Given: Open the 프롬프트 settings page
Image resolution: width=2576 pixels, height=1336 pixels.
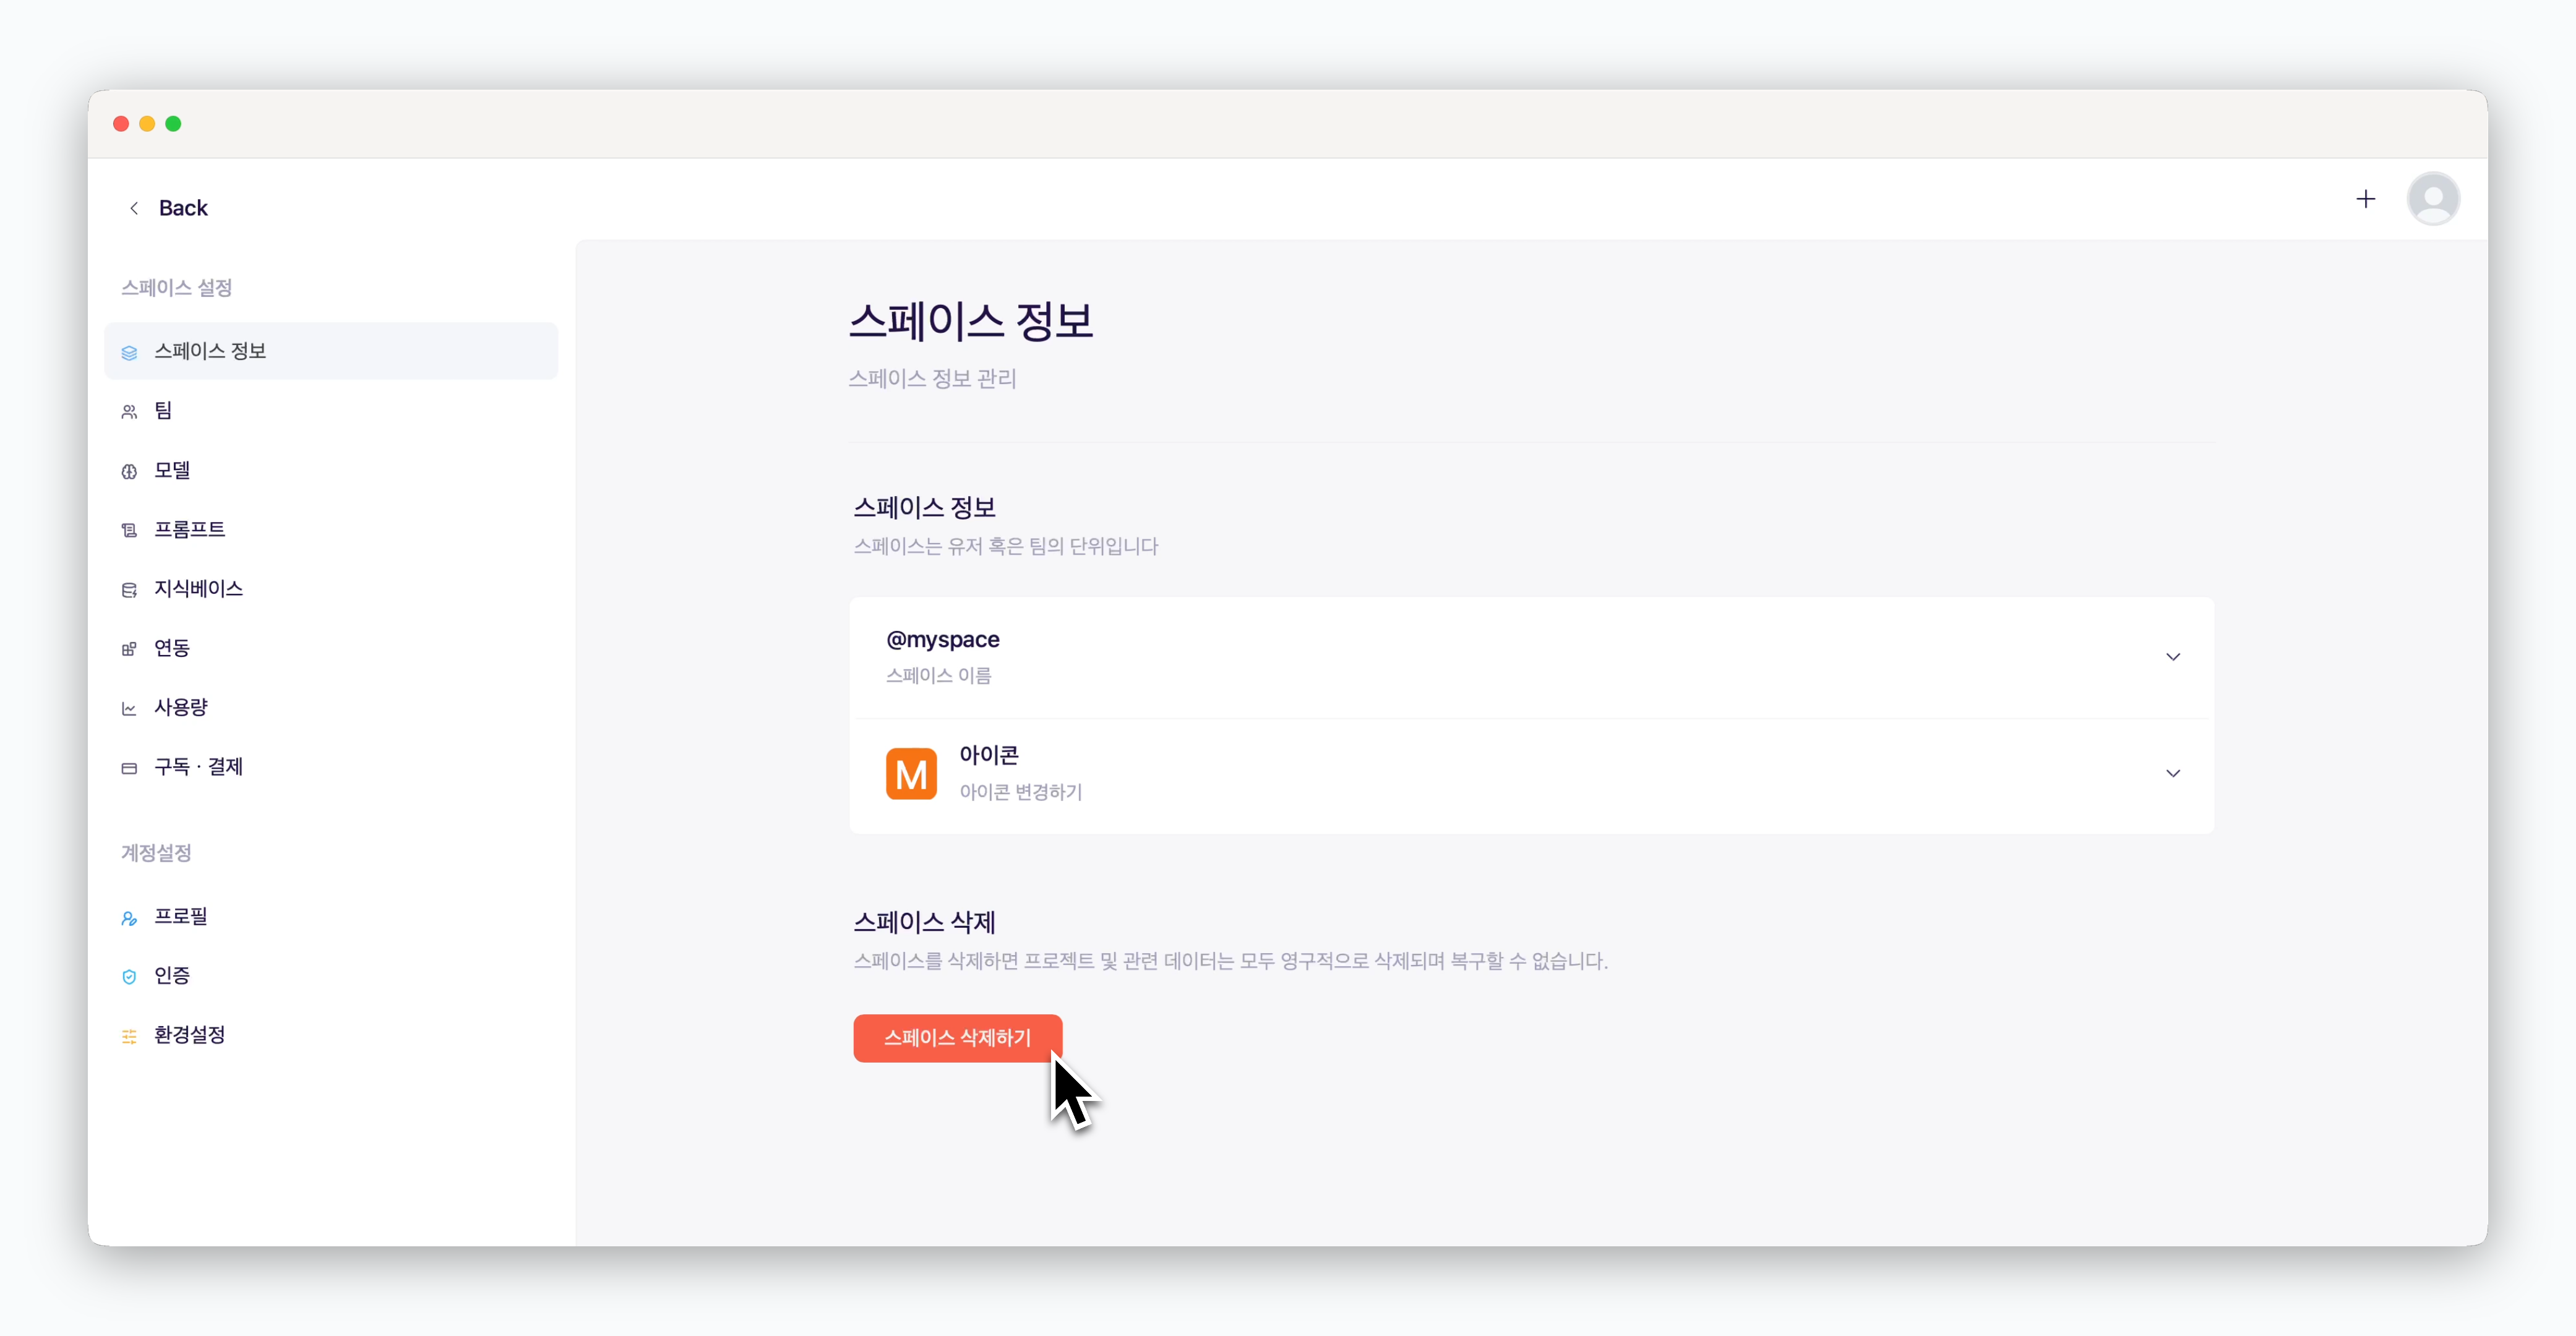Looking at the screenshot, I should click(x=331, y=529).
